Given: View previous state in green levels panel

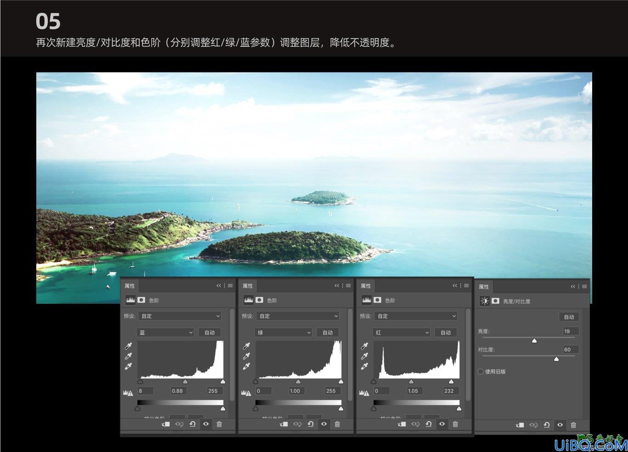Looking at the screenshot, I should point(297,424).
